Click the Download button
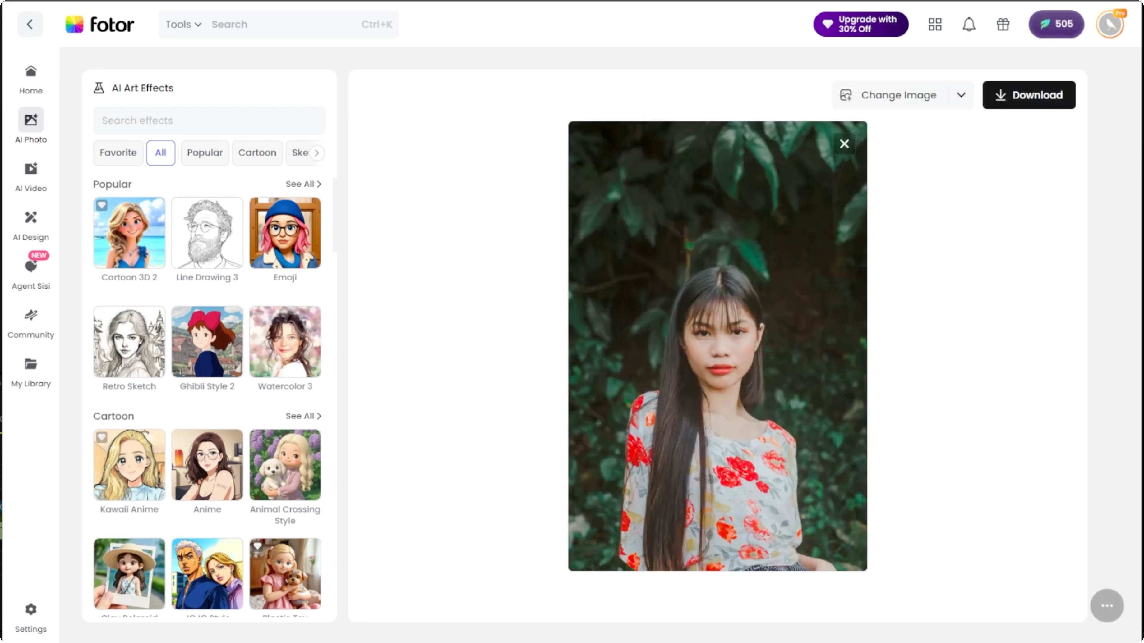Viewport: 1144px width, 643px height. [1029, 95]
